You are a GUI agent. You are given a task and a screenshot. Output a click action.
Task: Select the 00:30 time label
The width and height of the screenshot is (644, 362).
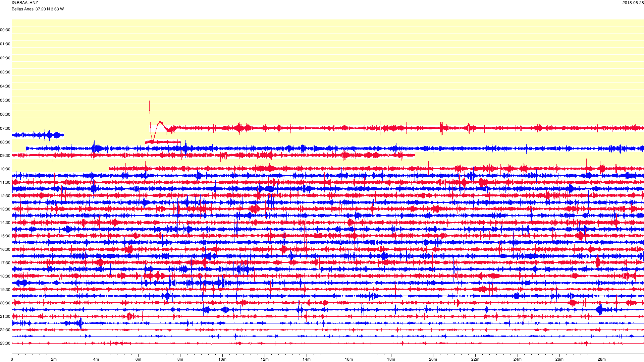pos(5,30)
